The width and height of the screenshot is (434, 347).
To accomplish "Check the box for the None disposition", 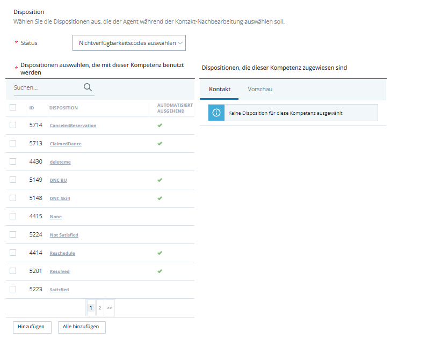I will [x=13, y=216].
